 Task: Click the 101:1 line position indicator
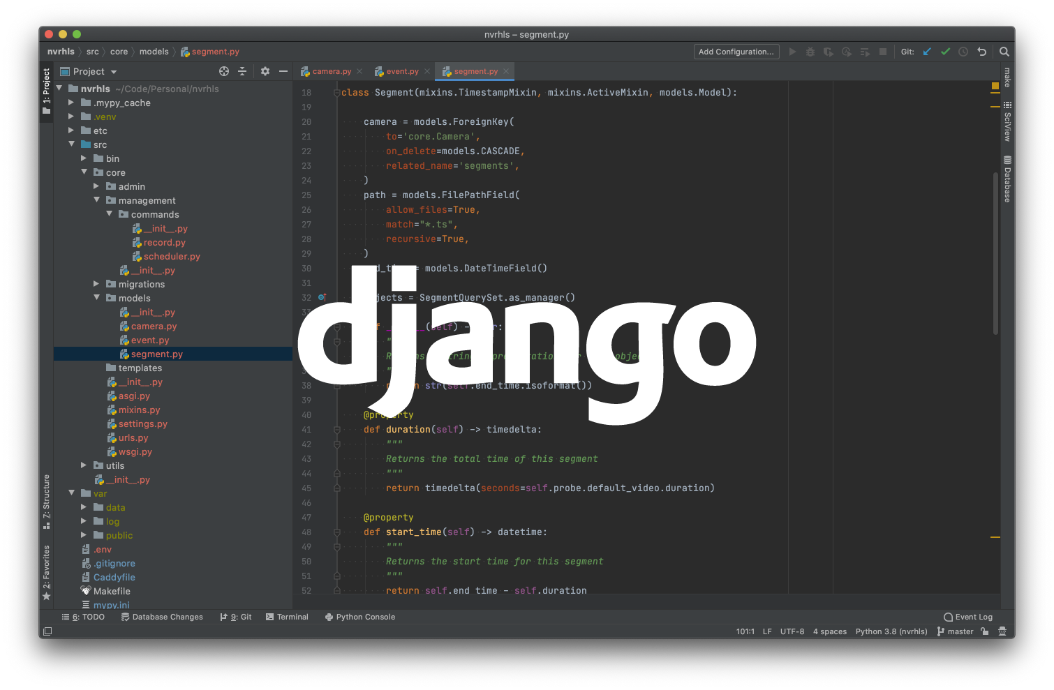tap(745, 631)
